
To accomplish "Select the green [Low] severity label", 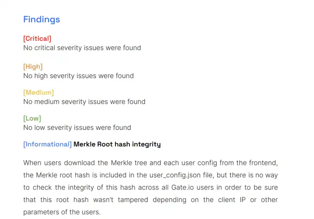I will [32, 118].
